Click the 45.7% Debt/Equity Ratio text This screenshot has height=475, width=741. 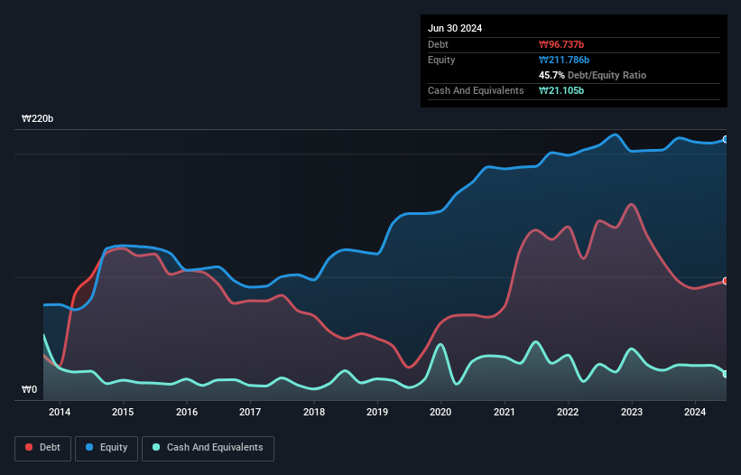[593, 75]
